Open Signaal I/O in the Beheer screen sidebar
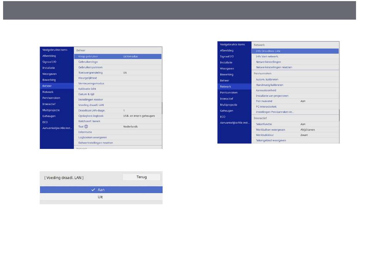The height and width of the screenshot is (253, 366). coord(49,62)
